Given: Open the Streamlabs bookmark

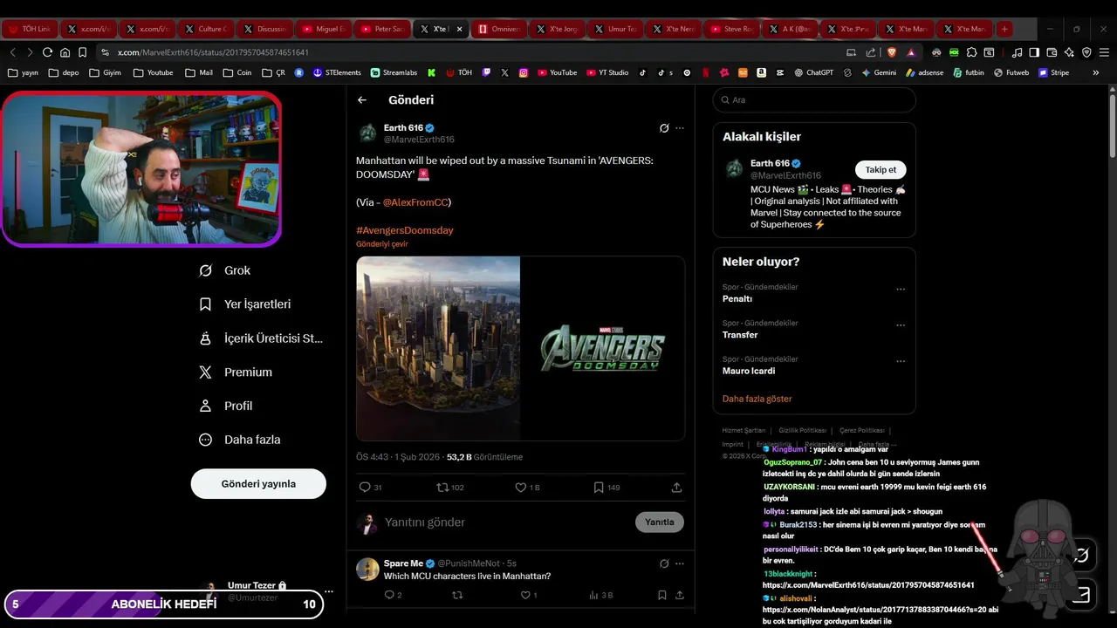Looking at the screenshot, I should [x=394, y=72].
